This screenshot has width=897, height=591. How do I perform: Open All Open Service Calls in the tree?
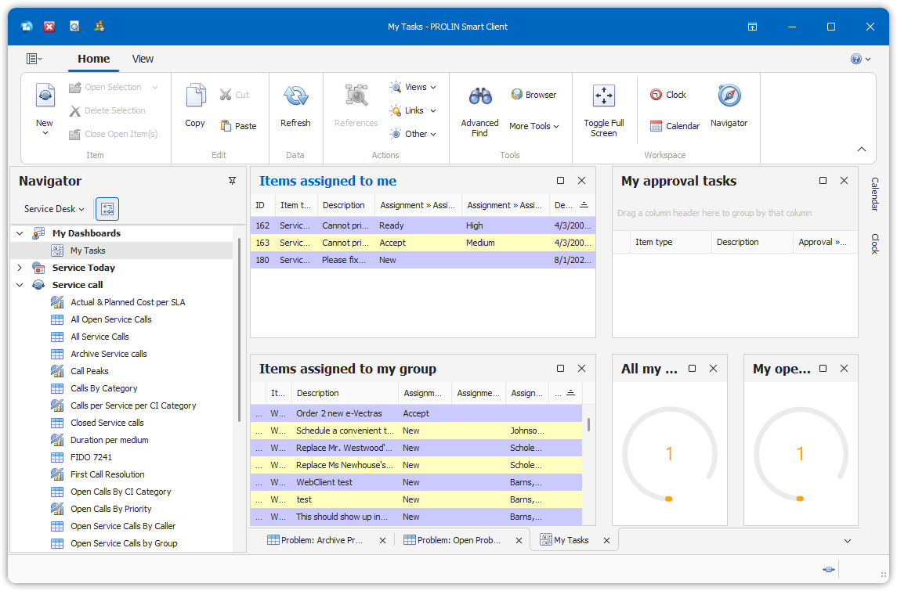[110, 319]
